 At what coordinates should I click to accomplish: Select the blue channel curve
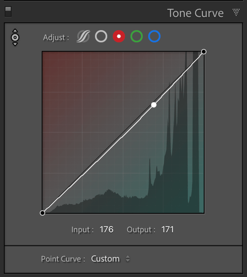pyautogui.click(x=154, y=36)
